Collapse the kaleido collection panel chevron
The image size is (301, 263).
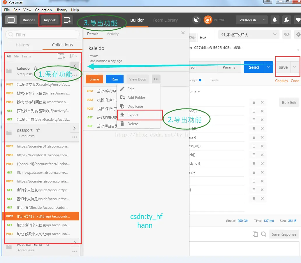[75, 66]
